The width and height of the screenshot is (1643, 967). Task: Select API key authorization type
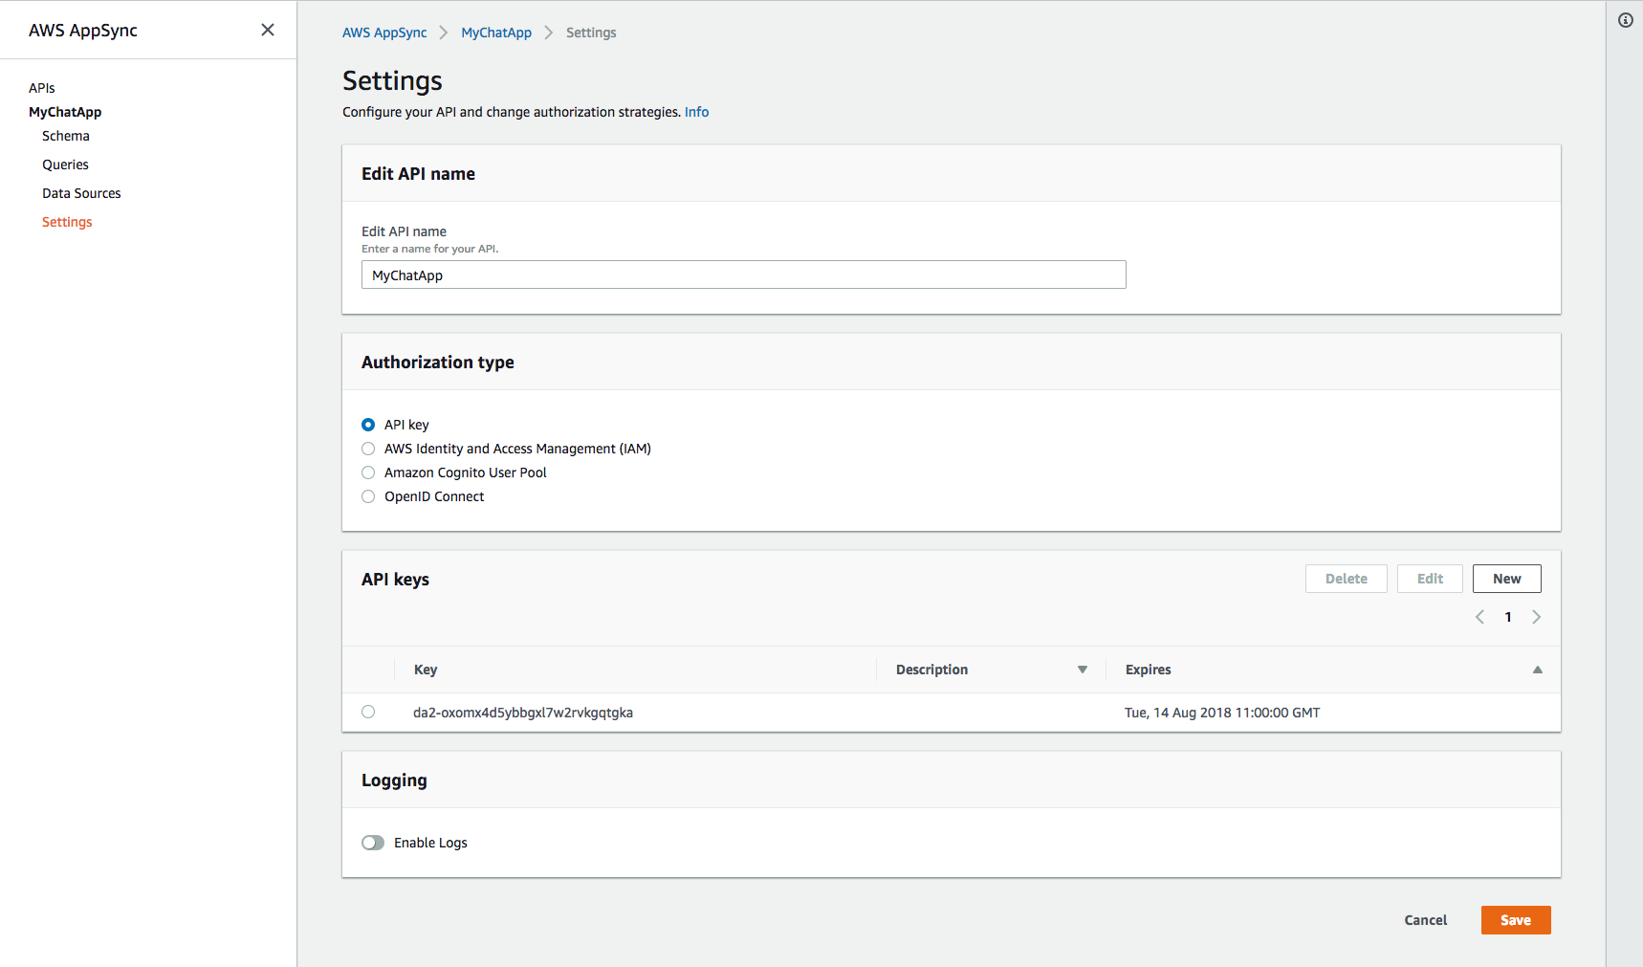[x=368, y=425]
